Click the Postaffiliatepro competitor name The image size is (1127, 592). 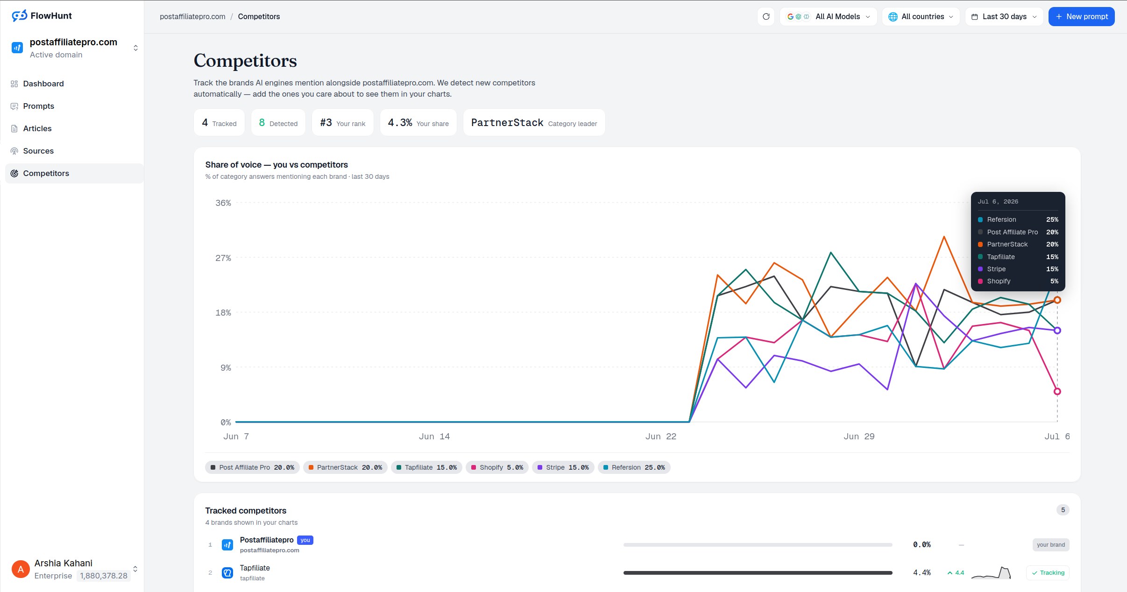(x=267, y=540)
